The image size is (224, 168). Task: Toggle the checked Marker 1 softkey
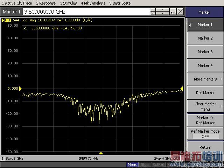205,25
